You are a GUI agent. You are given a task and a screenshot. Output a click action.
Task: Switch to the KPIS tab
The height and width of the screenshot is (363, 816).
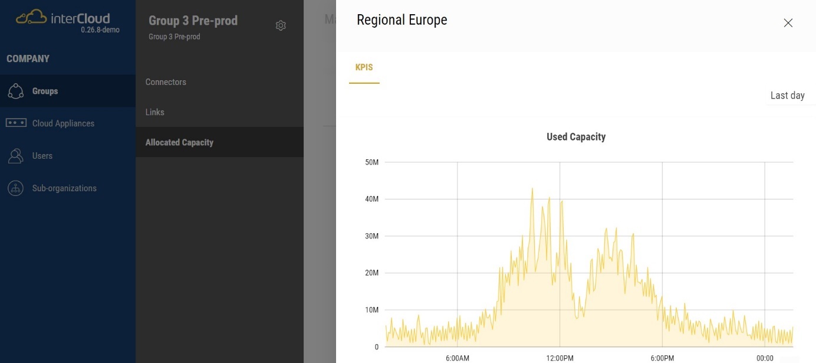[364, 67]
